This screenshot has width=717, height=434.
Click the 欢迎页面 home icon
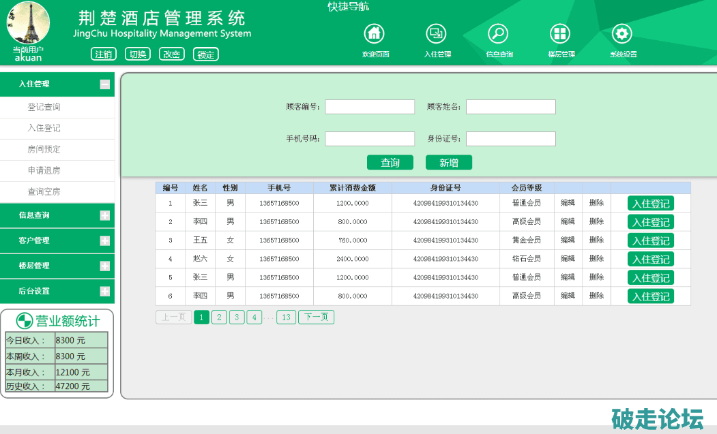[x=375, y=33]
